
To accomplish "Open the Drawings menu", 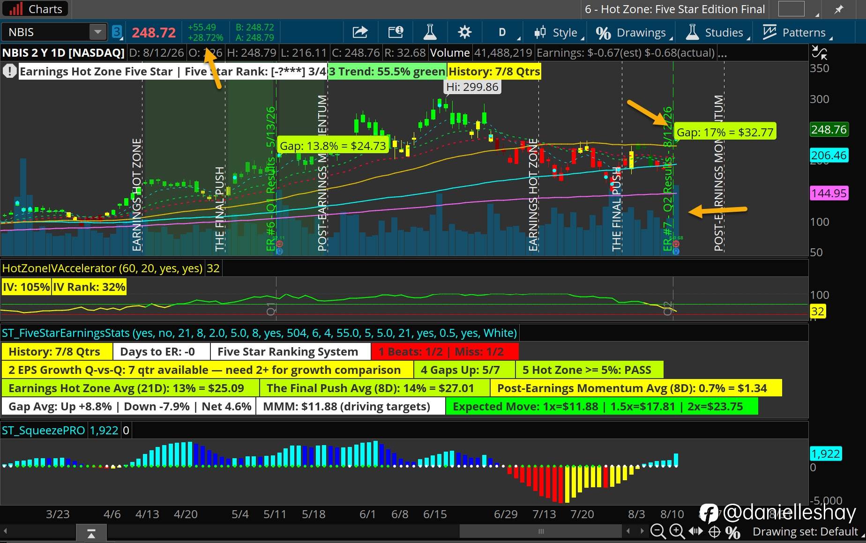I will (x=634, y=32).
